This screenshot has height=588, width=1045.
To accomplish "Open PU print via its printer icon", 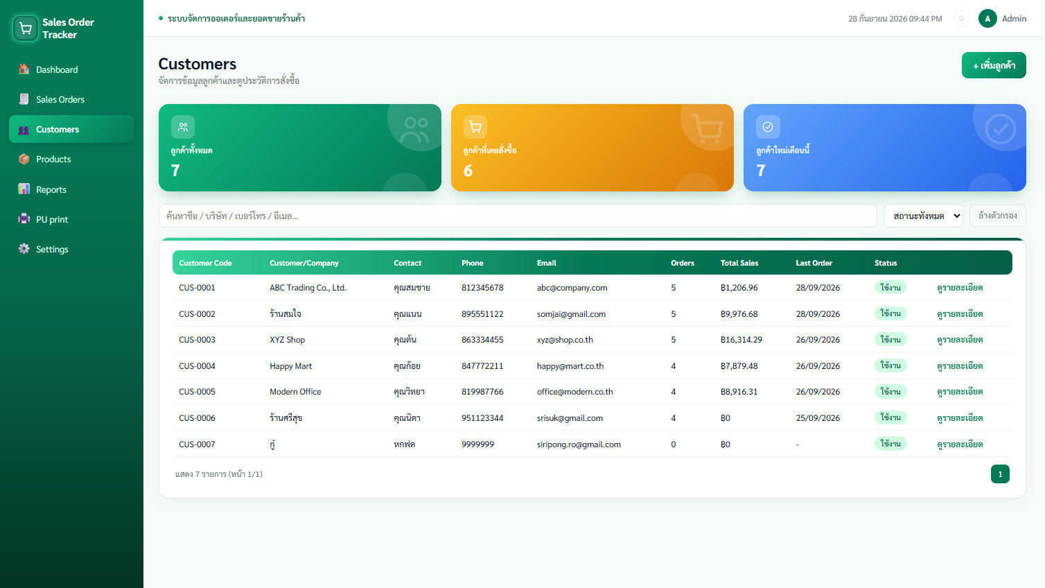I will (24, 219).
